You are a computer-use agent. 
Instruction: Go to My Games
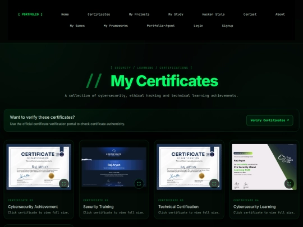point(77,26)
